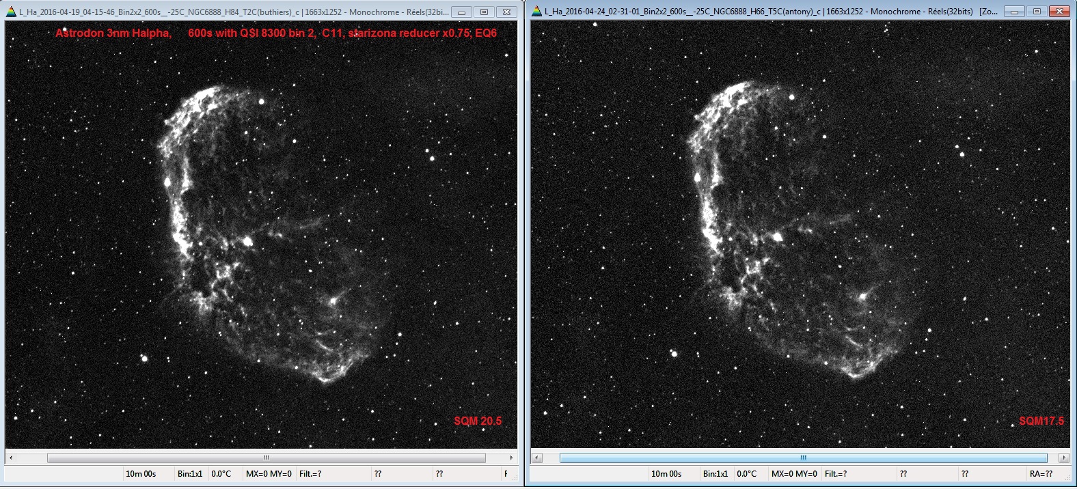Click left scroll arrow in the left window
1077x489 pixels.
11,458
